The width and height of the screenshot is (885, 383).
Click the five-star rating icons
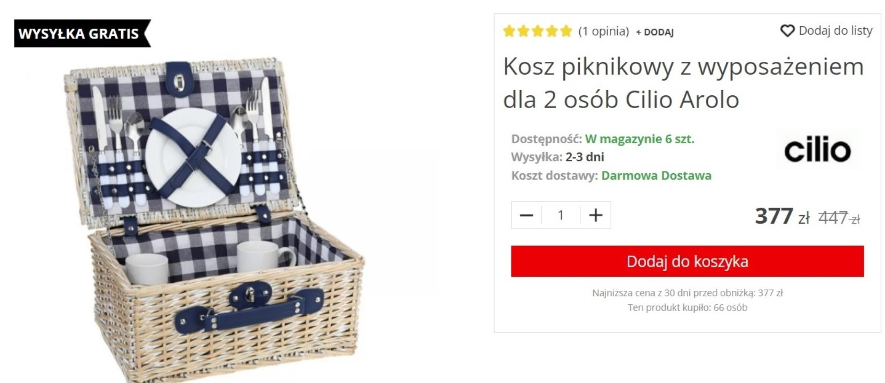[x=537, y=31]
